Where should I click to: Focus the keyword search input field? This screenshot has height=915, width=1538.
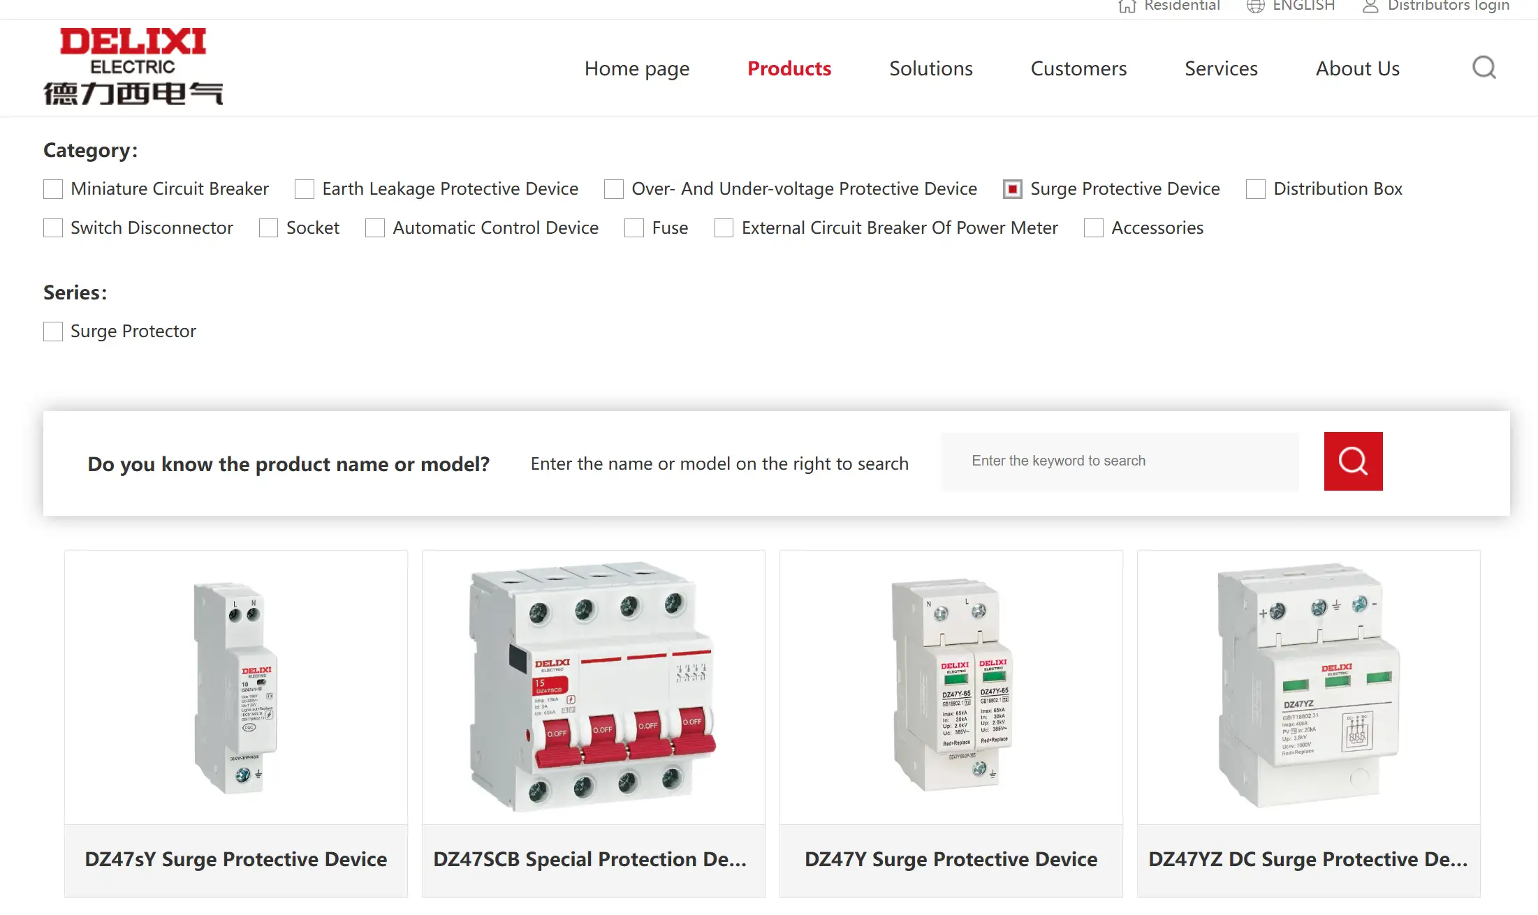[1120, 461]
